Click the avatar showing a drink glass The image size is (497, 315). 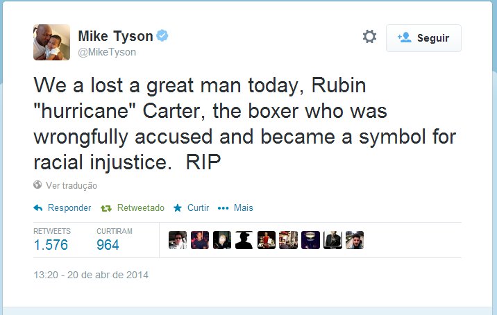(x=311, y=240)
